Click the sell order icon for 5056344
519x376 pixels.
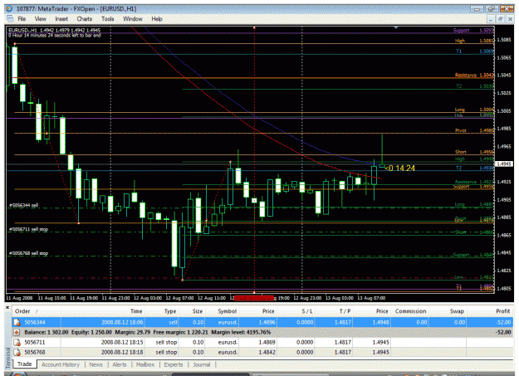tap(17, 322)
